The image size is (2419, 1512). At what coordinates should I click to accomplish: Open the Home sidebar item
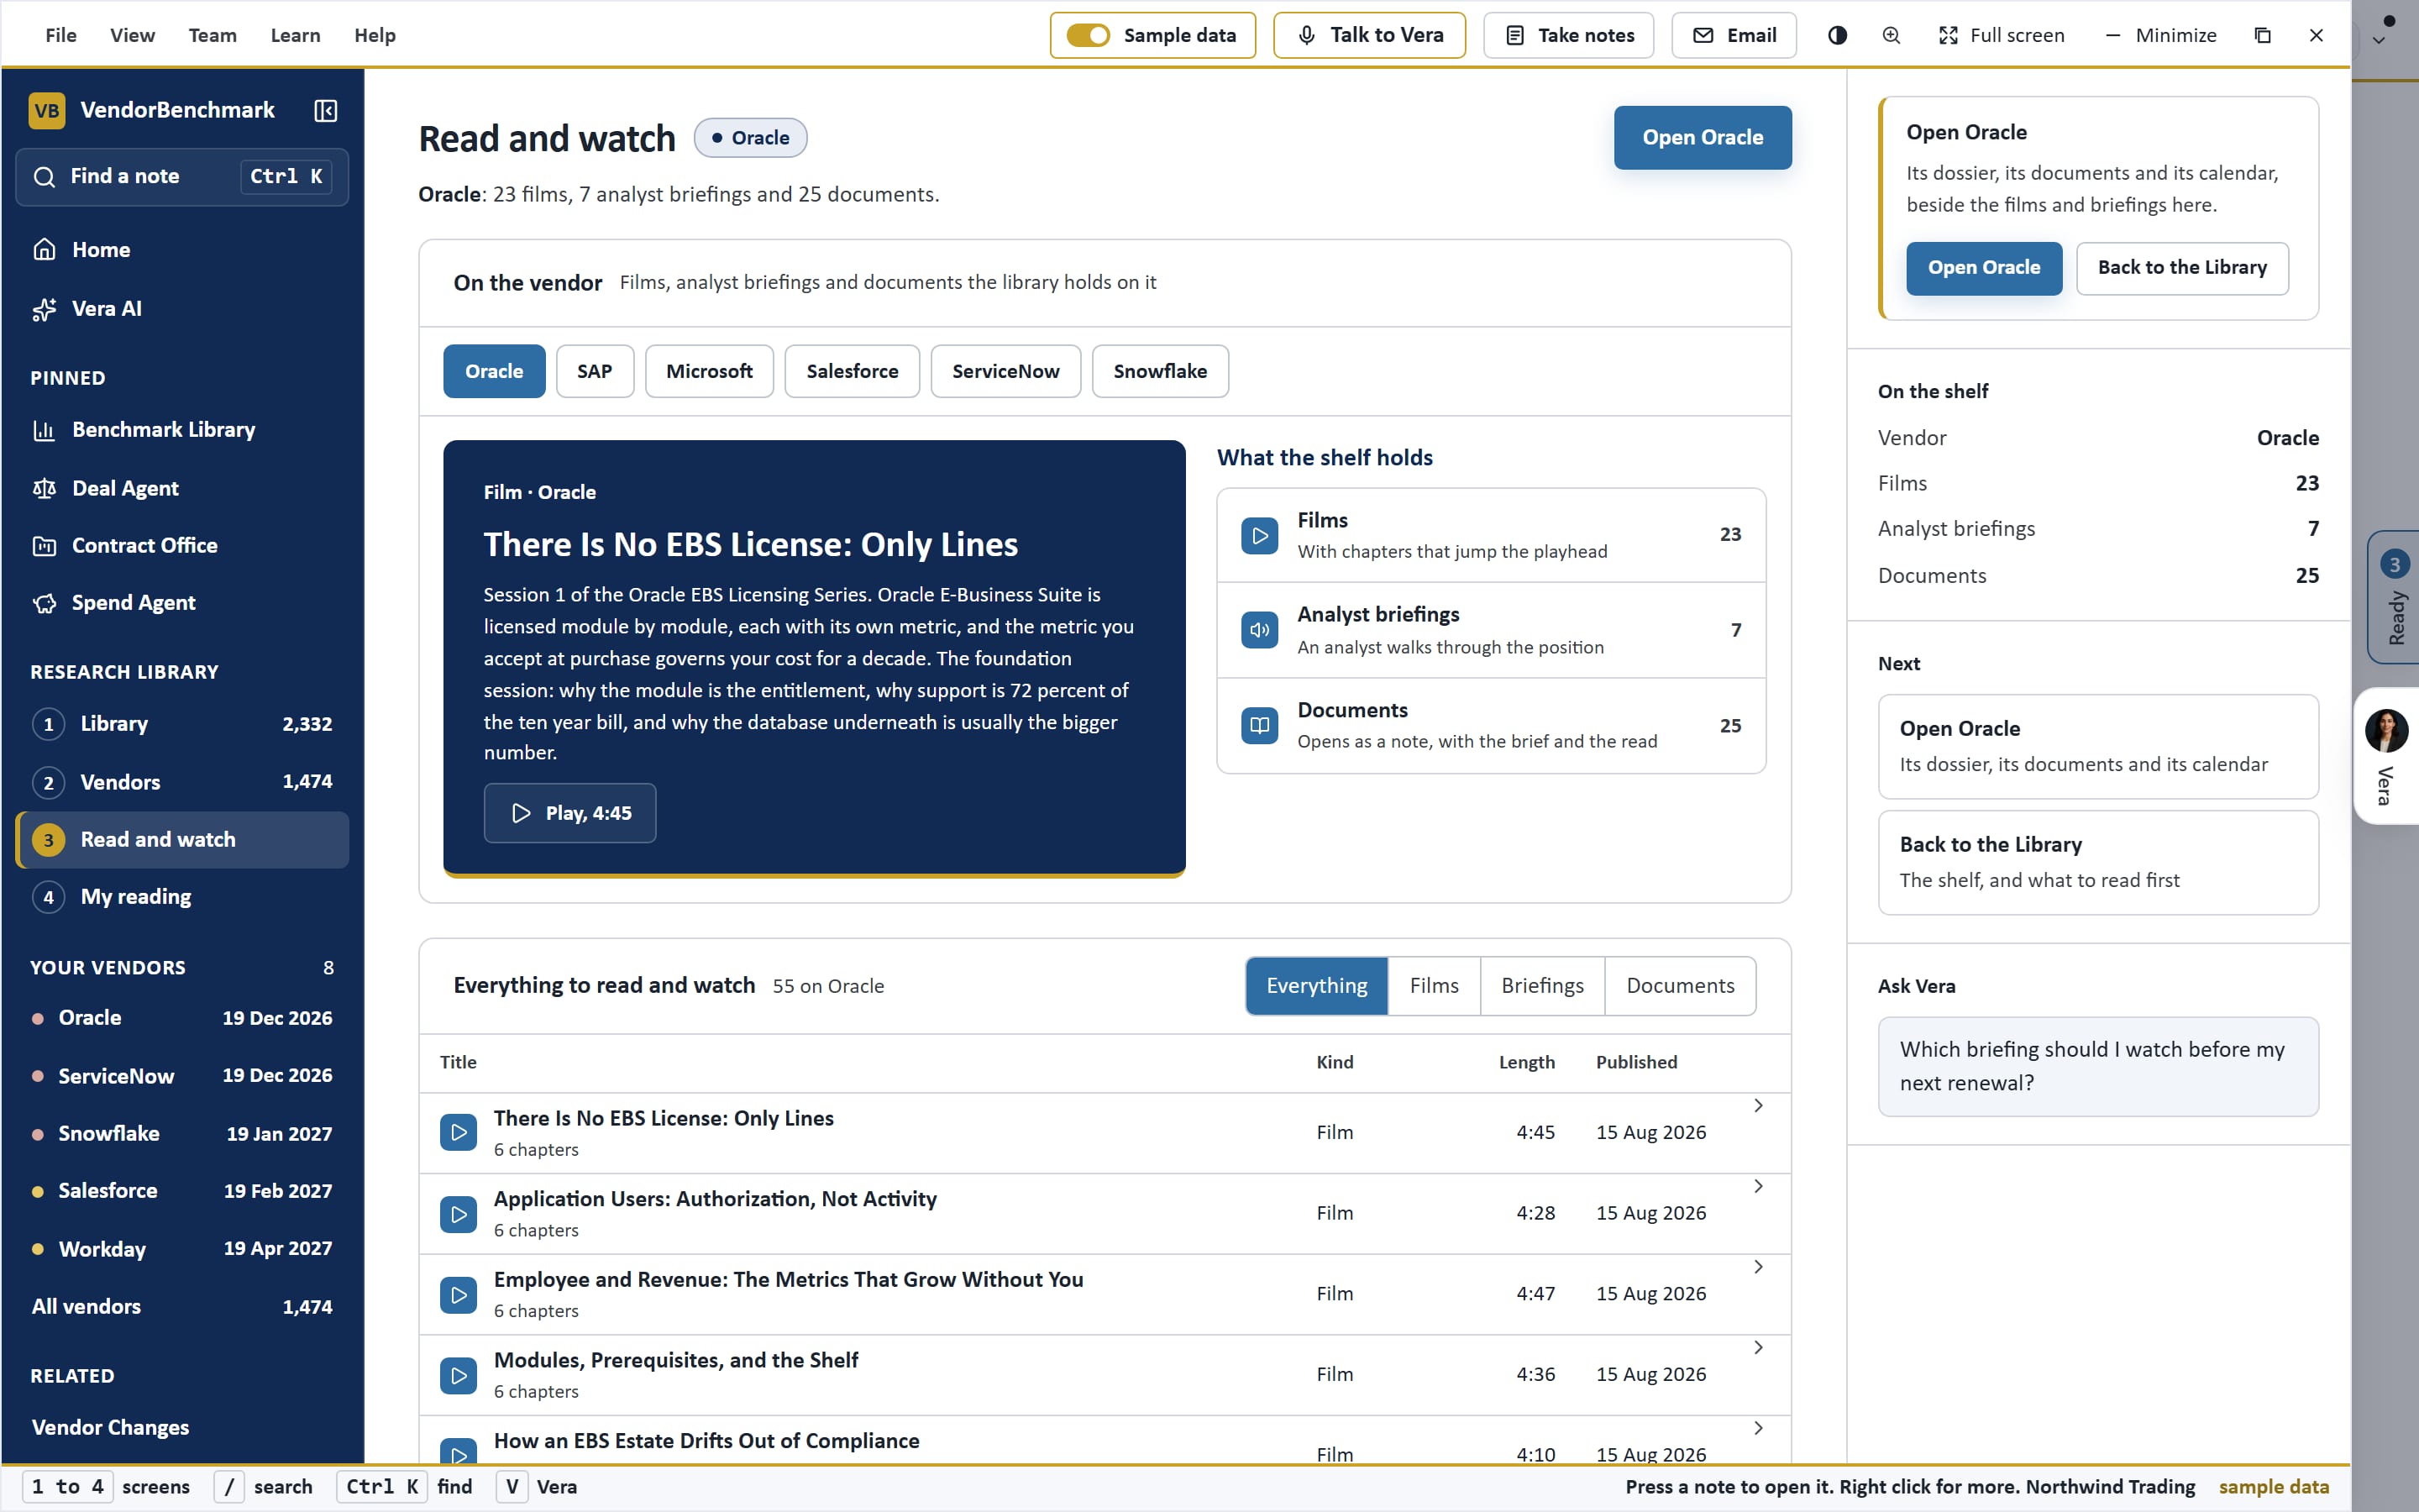(x=182, y=250)
